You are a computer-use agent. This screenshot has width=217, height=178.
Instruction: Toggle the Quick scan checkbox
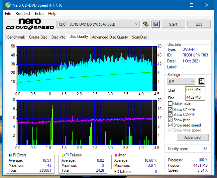coord(170,104)
